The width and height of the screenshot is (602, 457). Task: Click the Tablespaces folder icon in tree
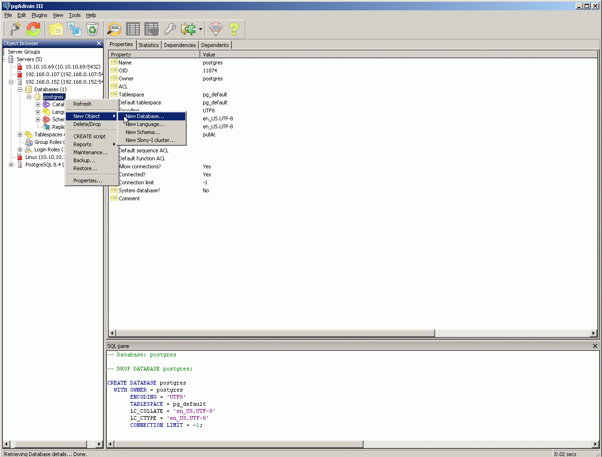click(x=29, y=134)
